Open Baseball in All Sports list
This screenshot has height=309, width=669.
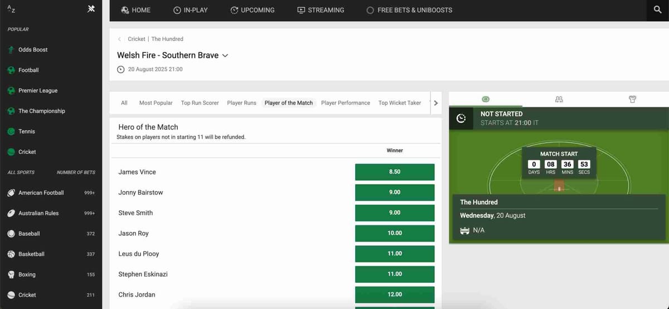pos(29,234)
